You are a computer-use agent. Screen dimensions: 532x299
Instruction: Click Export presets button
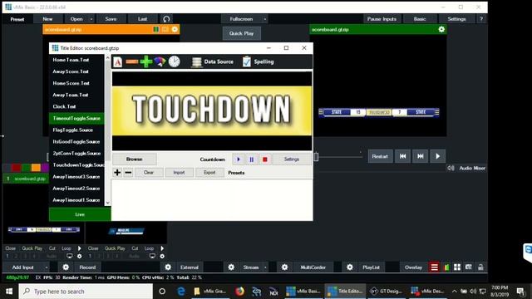click(209, 173)
